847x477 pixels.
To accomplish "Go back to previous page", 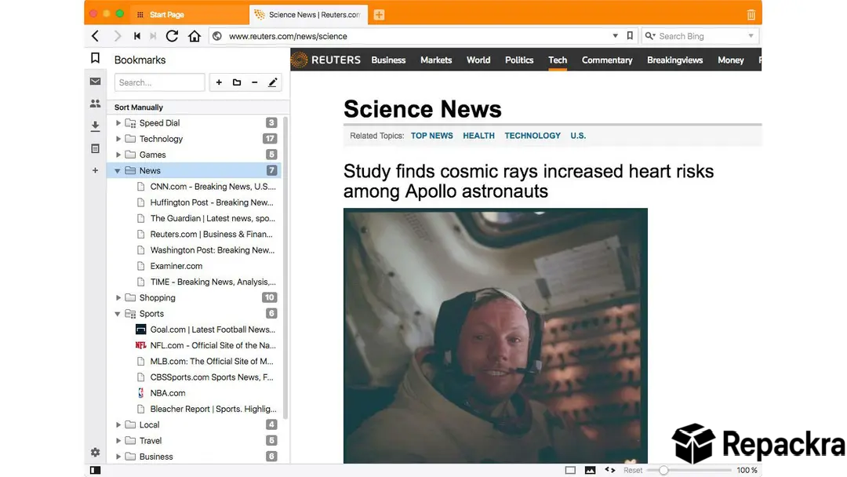I will click(x=95, y=36).
